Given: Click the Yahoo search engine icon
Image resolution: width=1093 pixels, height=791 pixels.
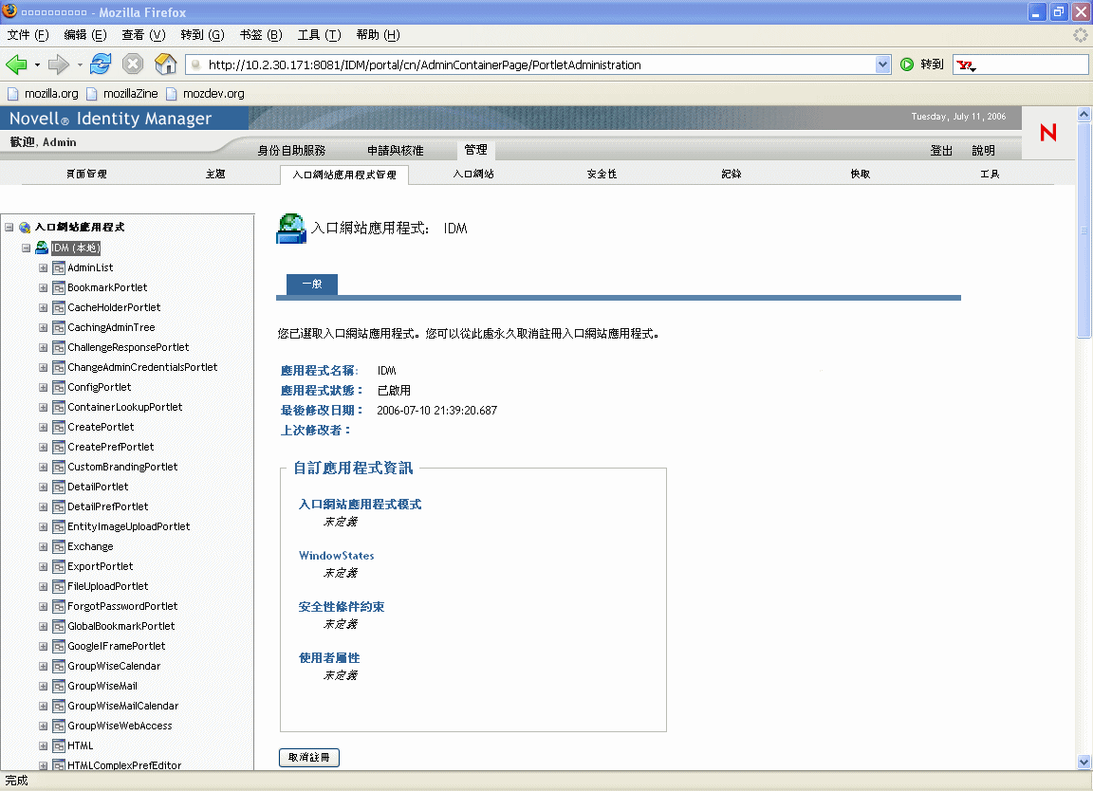Looking at the screenshot, I should tap(966, 64).
